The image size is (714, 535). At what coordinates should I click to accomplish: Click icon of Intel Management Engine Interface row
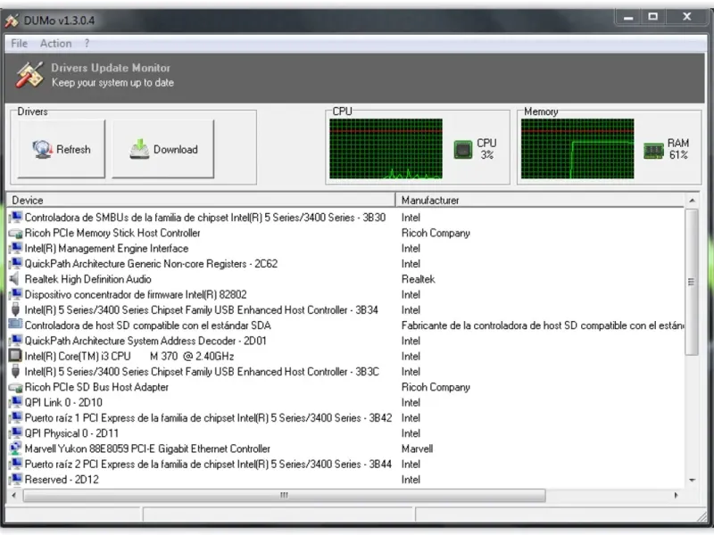coord(16,248)
